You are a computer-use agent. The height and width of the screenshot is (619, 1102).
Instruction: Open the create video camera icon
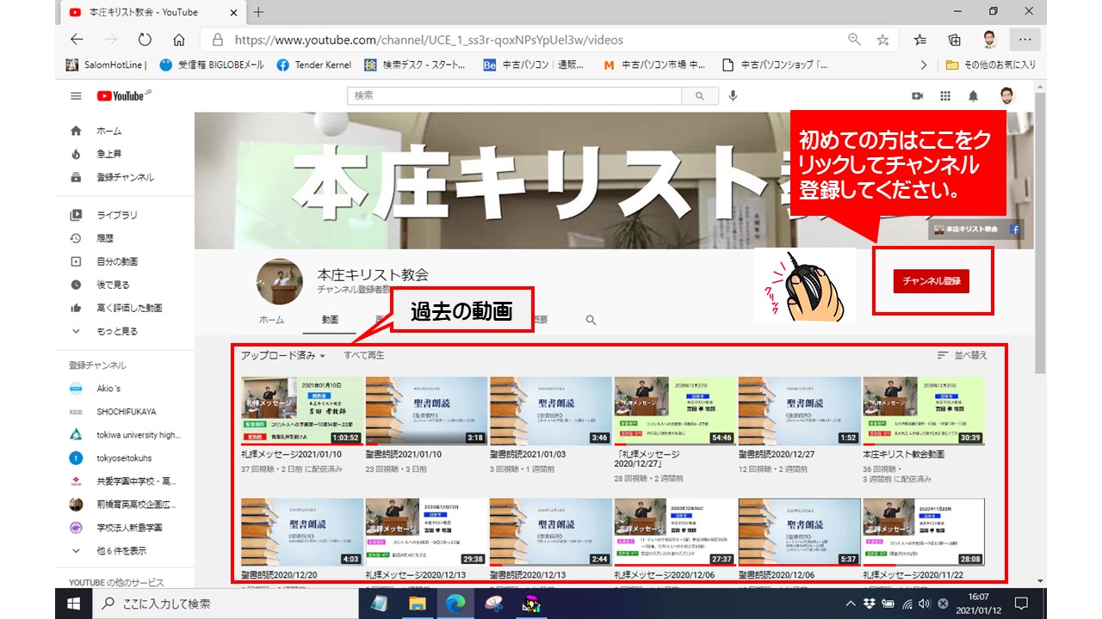coord(917,96)
